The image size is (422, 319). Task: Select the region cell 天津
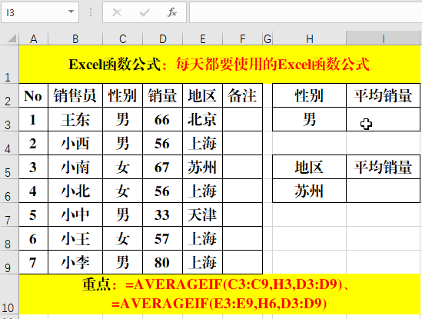click(x=203, y=214)
